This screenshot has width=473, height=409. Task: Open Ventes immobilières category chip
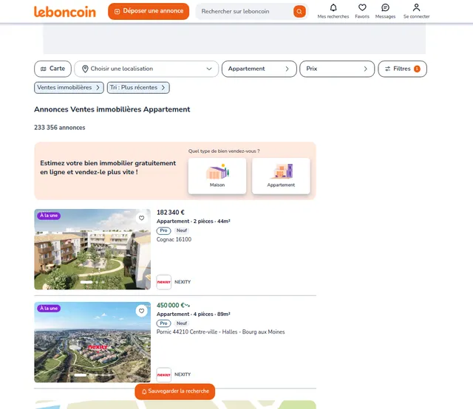pos(69,87)
